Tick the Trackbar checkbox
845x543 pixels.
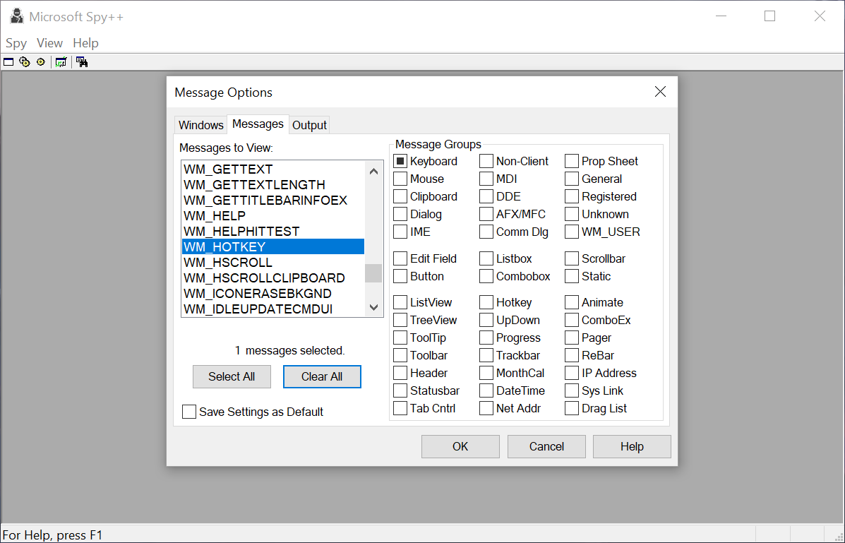tap(486, 356)
